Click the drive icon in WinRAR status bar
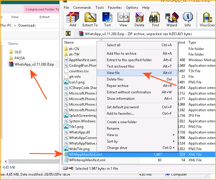Viewport: 216px width, 180px height. tap(65, 168)
